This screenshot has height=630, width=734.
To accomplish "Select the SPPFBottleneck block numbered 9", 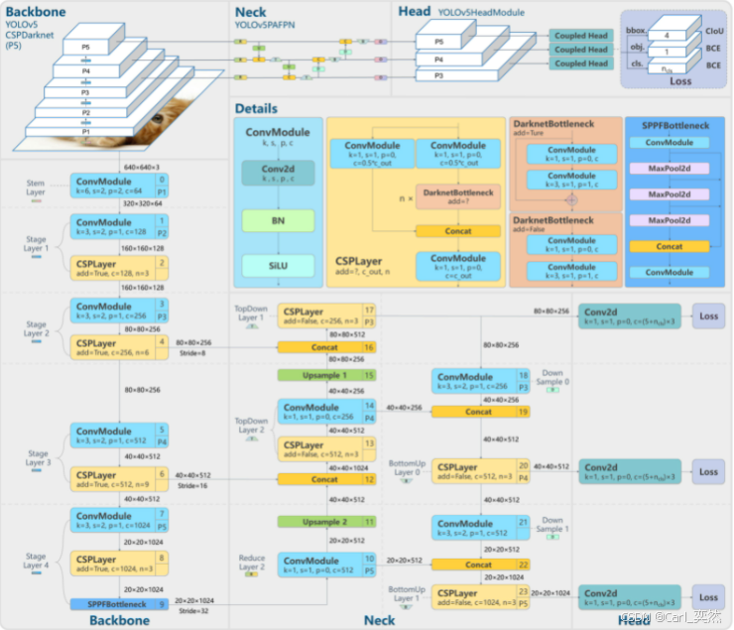I will click(119, 604).
